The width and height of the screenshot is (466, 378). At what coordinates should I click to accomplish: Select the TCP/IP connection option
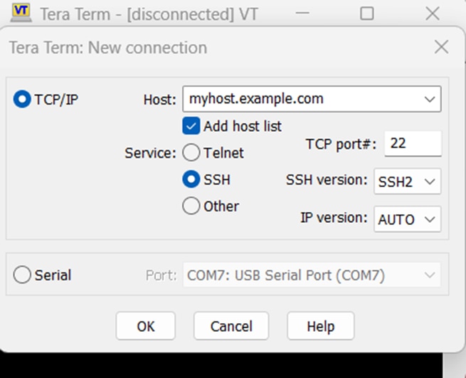22,100
